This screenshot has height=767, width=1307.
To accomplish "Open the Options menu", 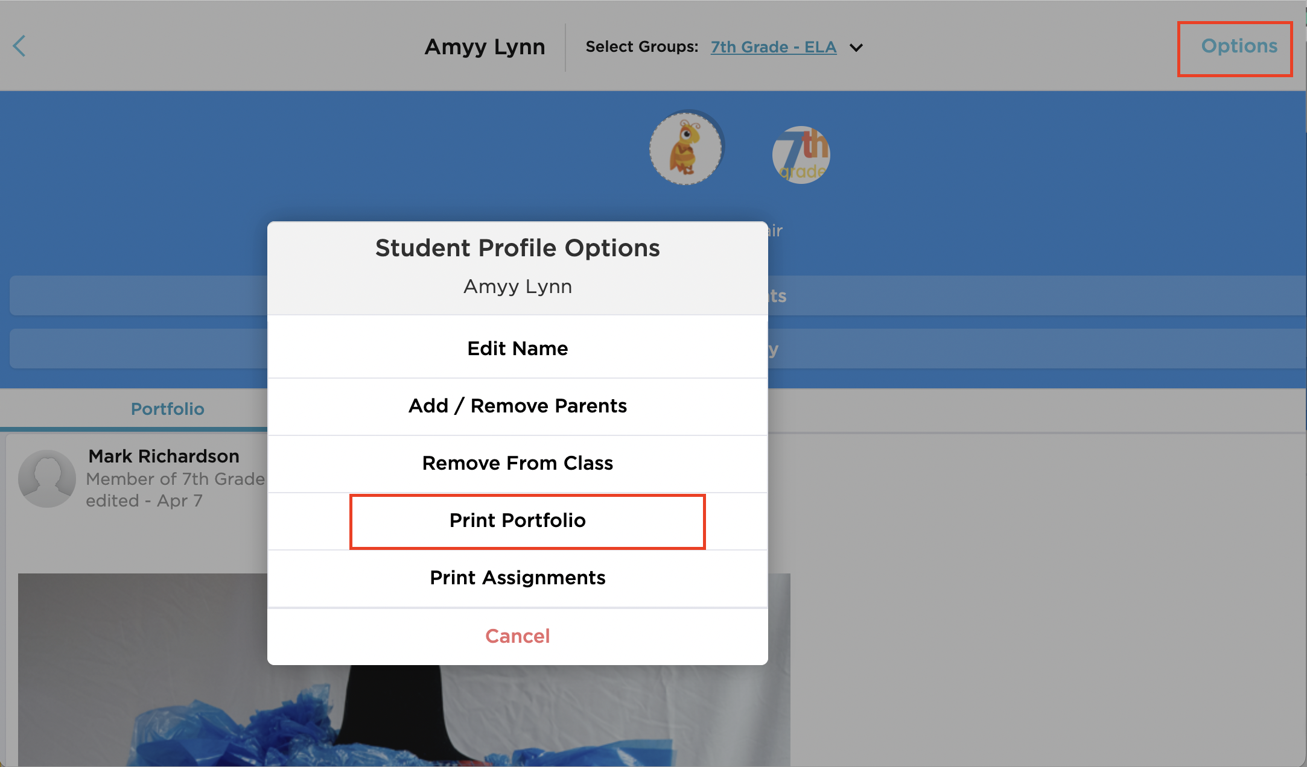I will tap(1239, 46).
